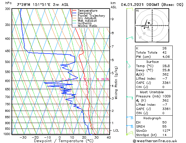Viewport: 186px width, 143px height.
Task: Click the EH value 50
Action: point(164,122)
